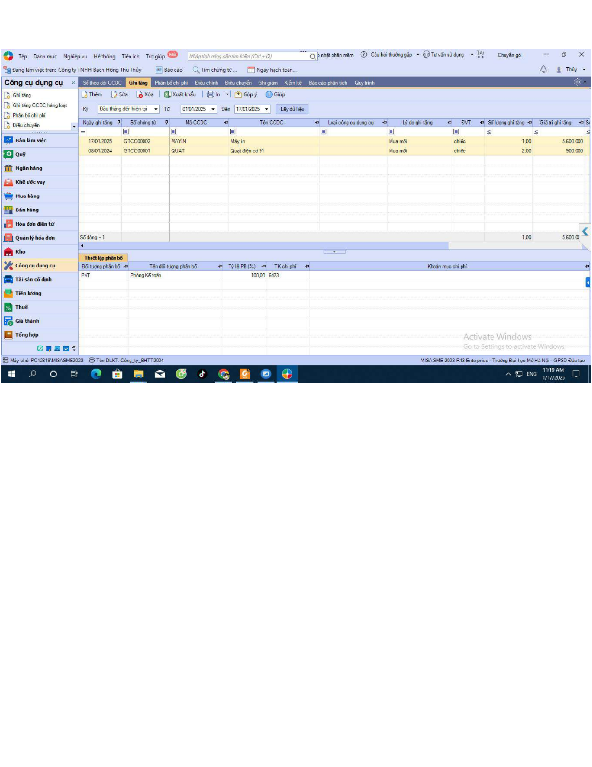The image size is (592, 767).
Task: Export data with the Xuất khẩu icon
Action: 168,95
